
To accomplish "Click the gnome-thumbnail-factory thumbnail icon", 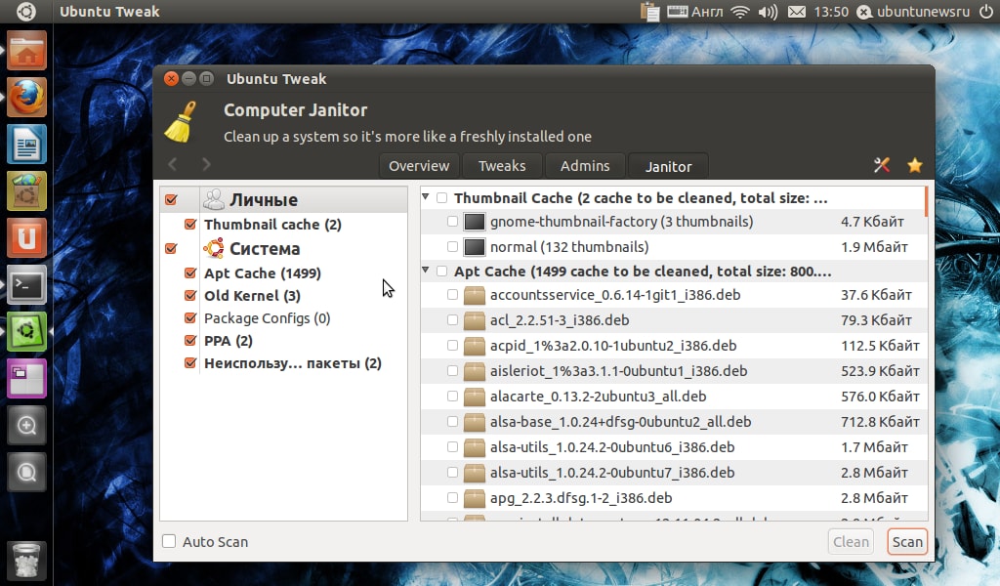I will pos(475,222).
